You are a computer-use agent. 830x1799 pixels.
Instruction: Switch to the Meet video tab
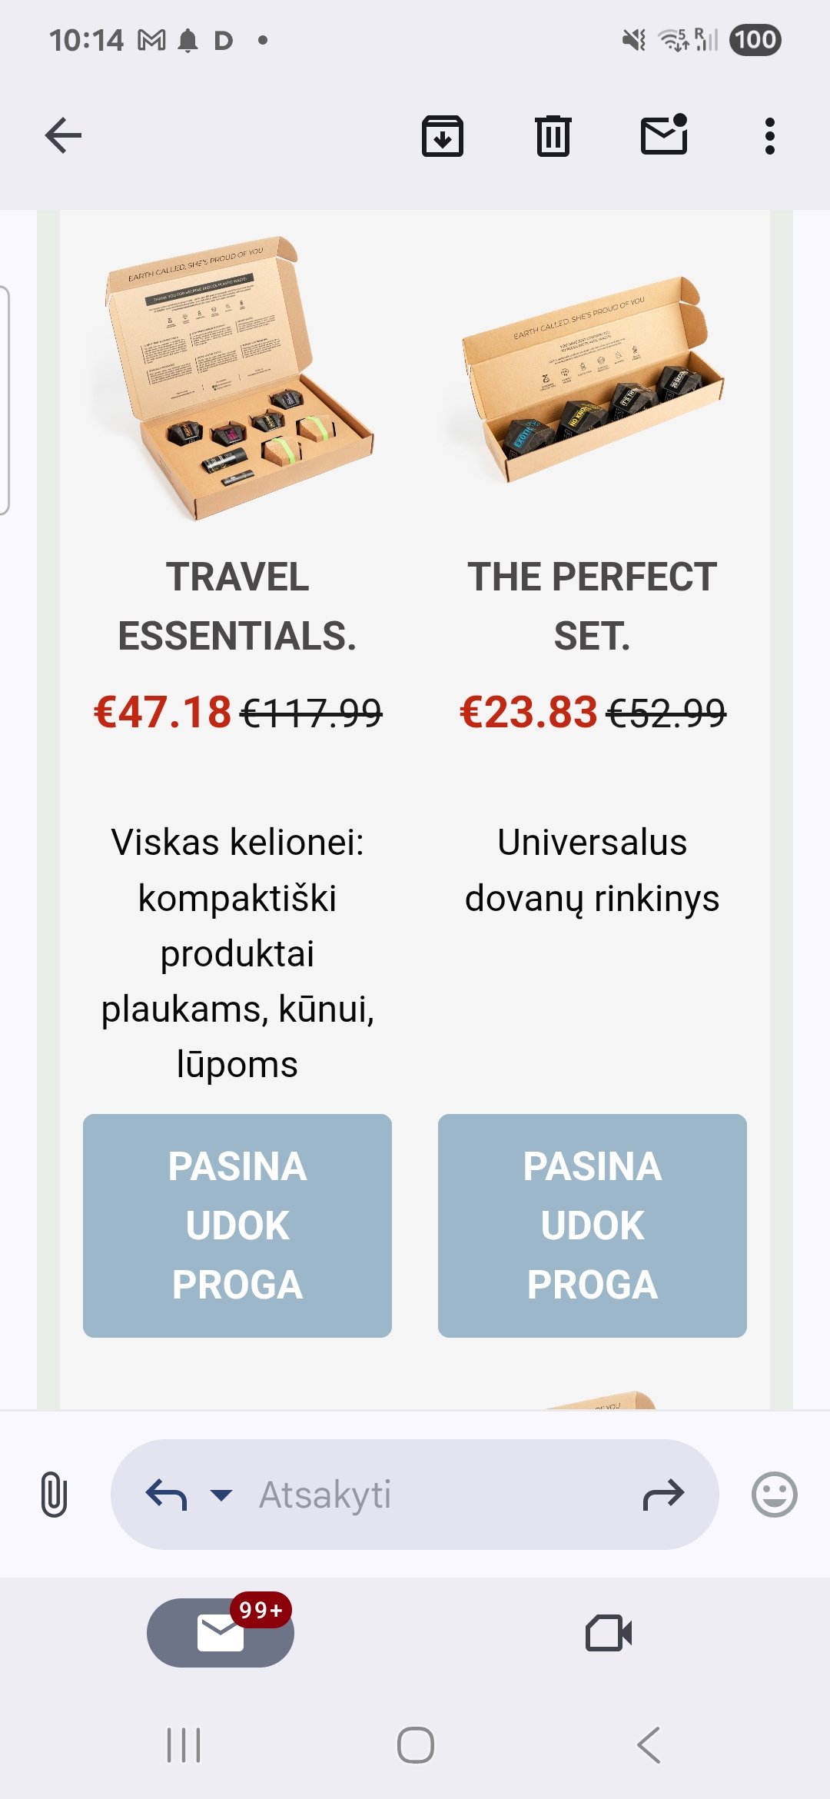pos(609,1632)
